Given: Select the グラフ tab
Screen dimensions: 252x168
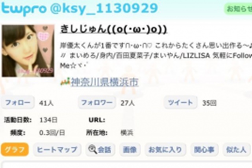Looking at the screenshot, I should pos(15,150).
